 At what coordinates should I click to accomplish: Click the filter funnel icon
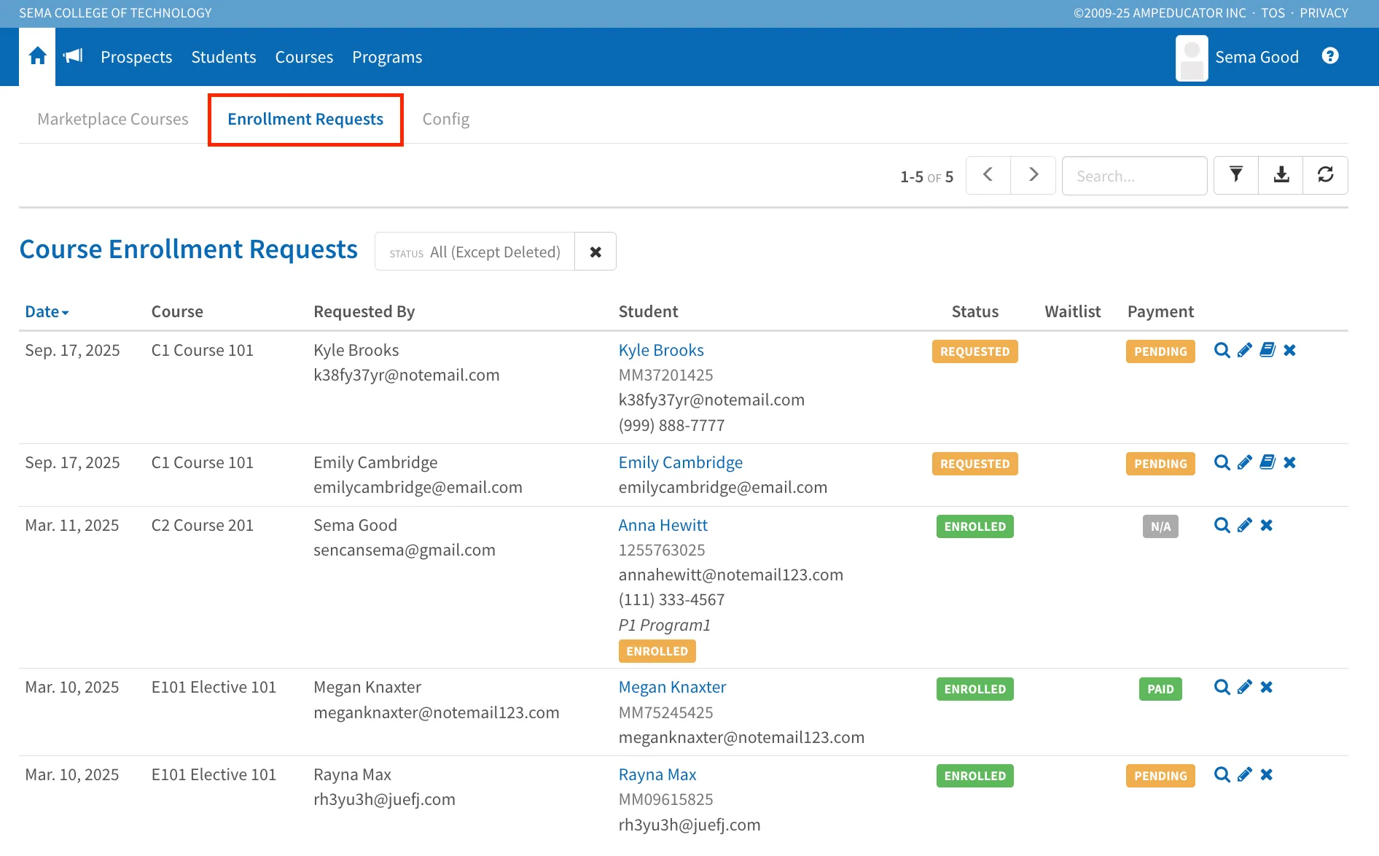point(1236,175)
